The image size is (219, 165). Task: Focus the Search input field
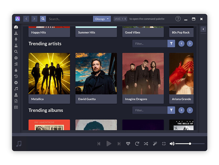click(x=70, y=19)
